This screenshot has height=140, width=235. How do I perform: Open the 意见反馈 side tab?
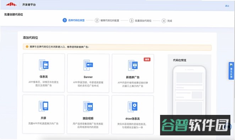coord(231,71)
